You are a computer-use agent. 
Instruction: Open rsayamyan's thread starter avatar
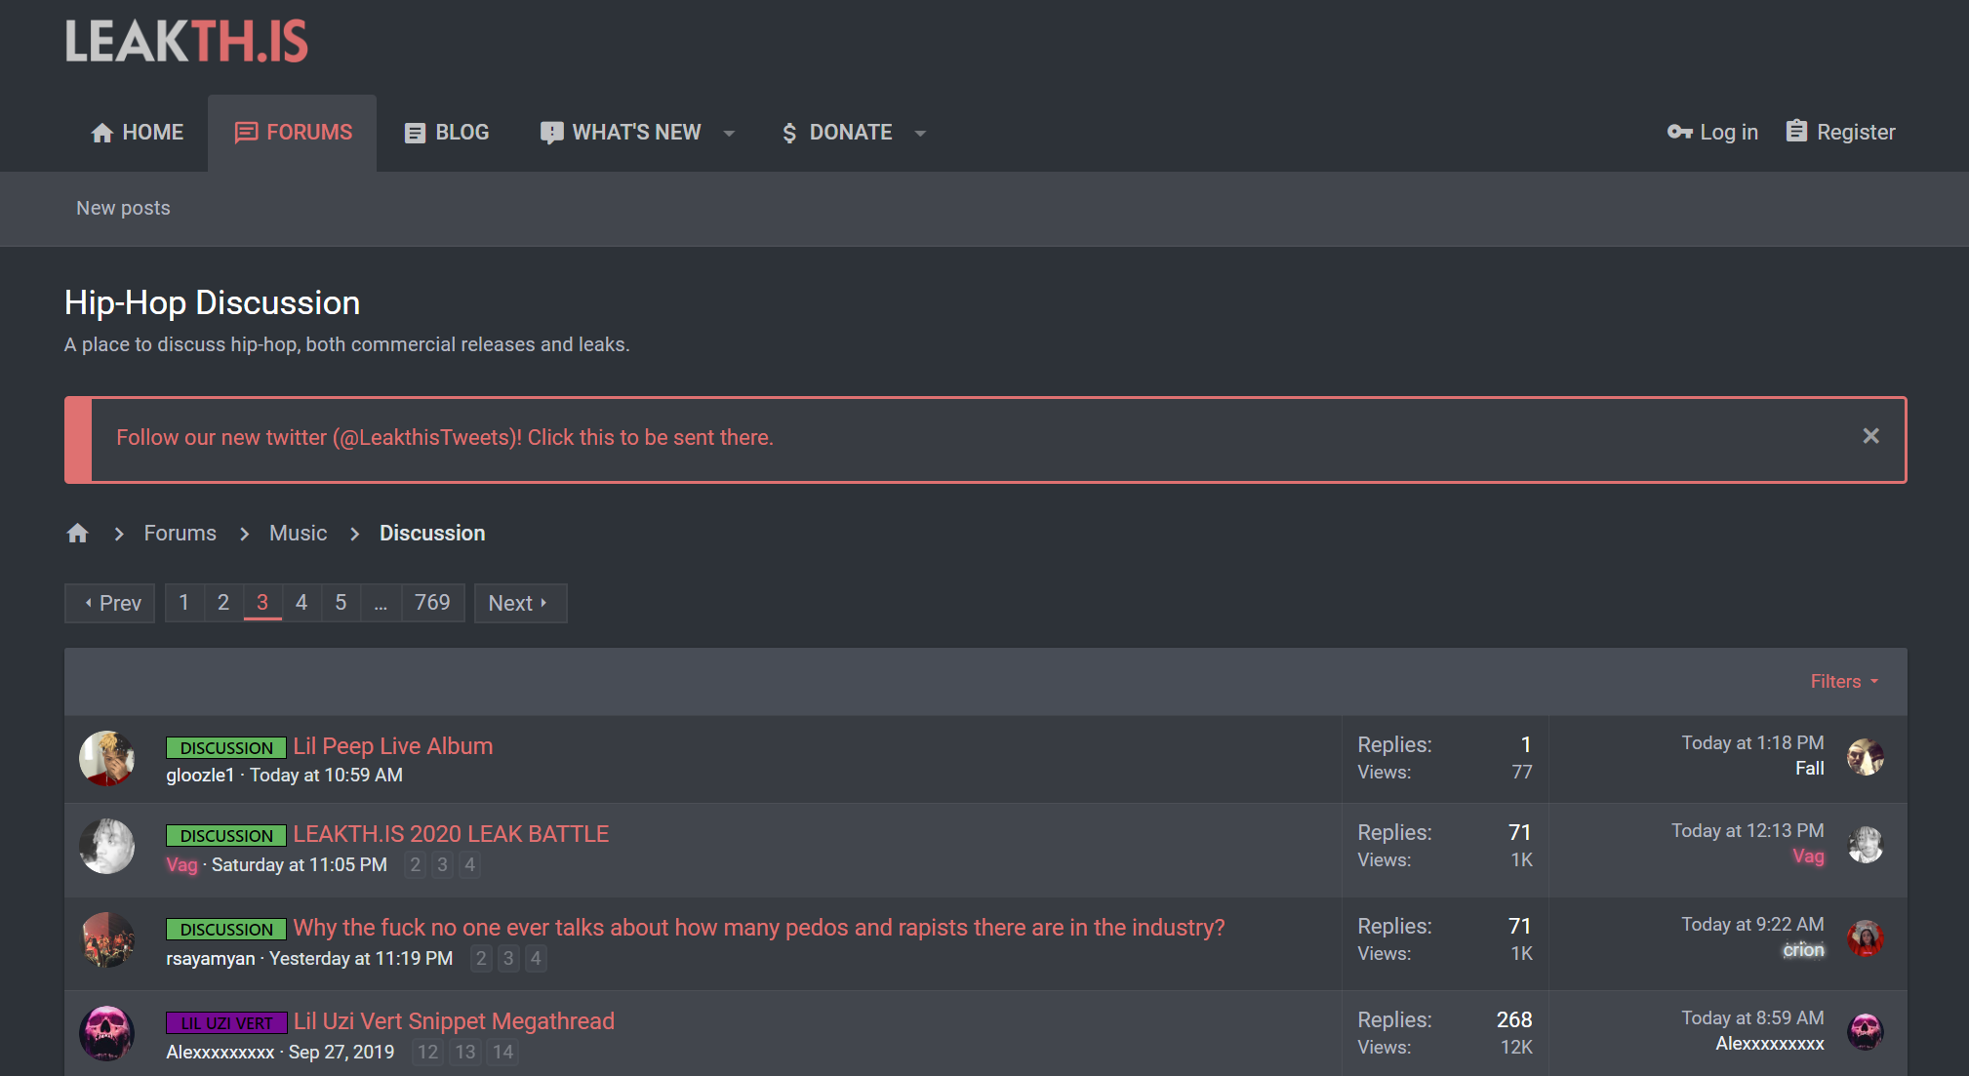106,939
